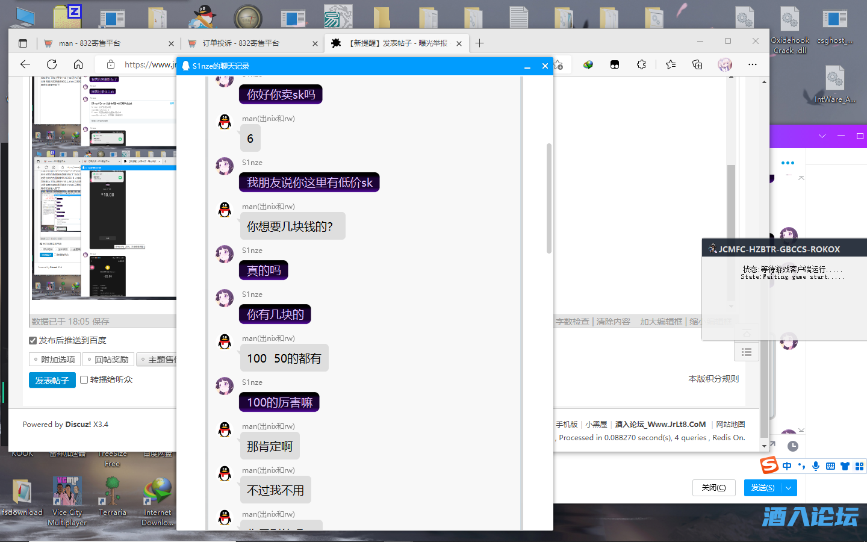
Task: Click the Sogou input method logo
Action: tap(769, 465)
